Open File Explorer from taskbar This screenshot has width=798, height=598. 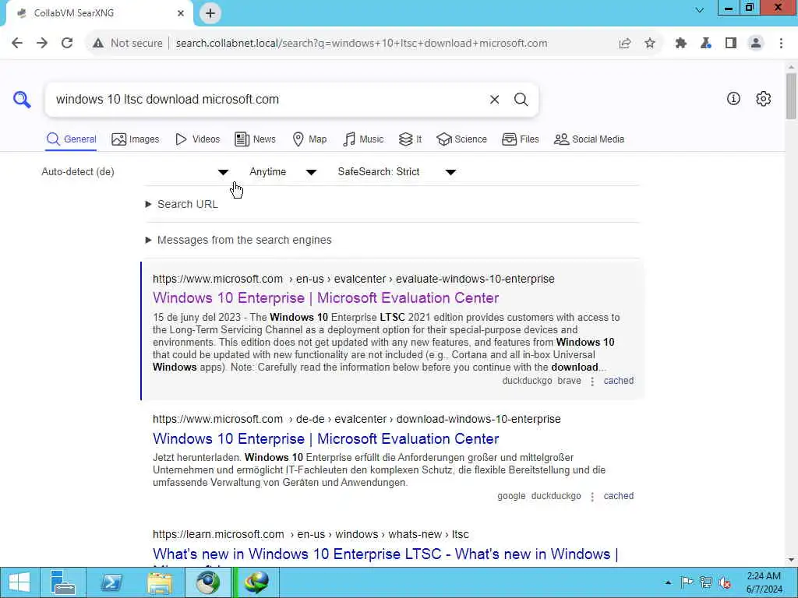pos(159,582)
